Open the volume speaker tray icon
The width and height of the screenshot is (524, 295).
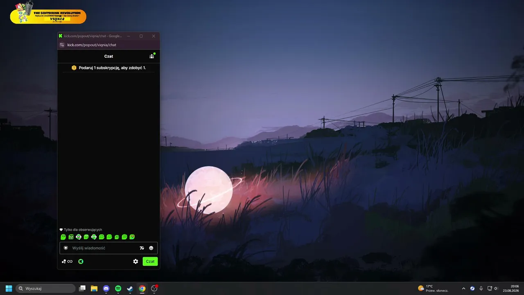tap(496, 288)
